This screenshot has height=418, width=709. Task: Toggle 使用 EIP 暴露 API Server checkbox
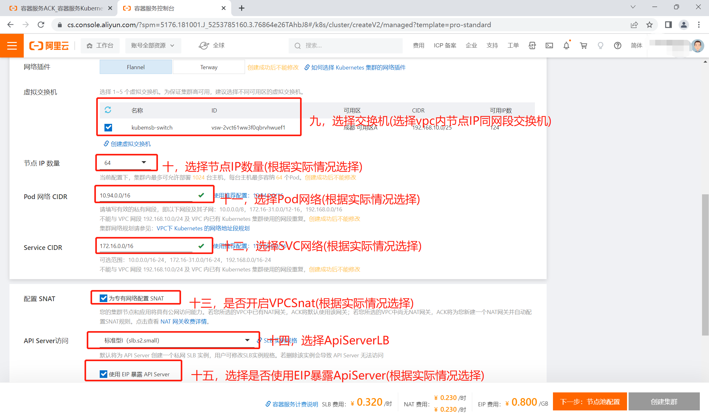coord(103,374)
